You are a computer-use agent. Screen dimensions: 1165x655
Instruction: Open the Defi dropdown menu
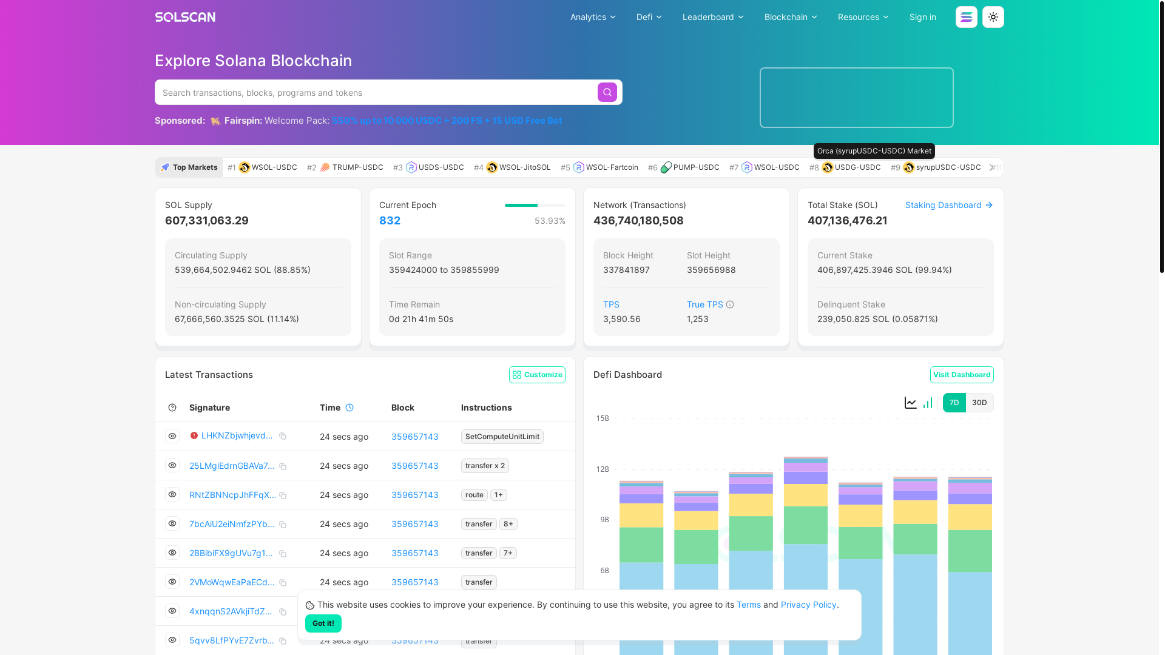tap(649, 17)
